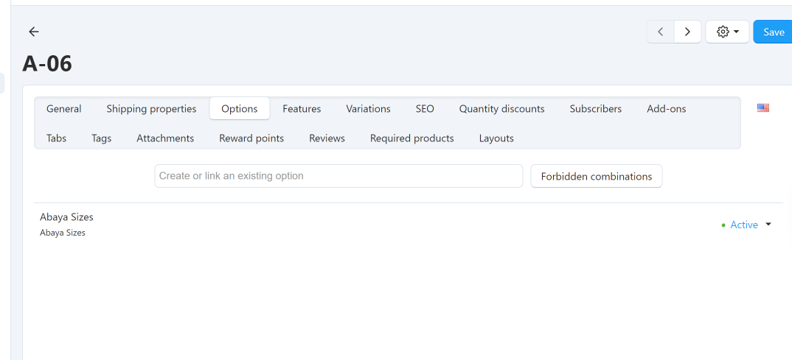Screen dimensions: 792x360
Task: Focus the Create or link option field
Action: (338, 176)
